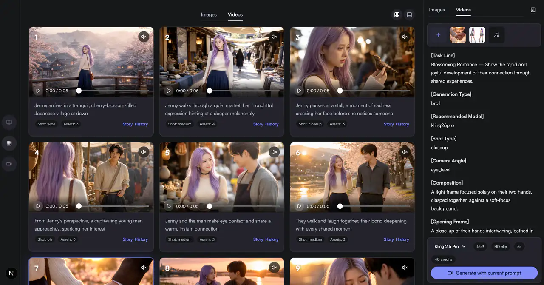Unmute video 6 with the speaker icon

coord(405,152)
